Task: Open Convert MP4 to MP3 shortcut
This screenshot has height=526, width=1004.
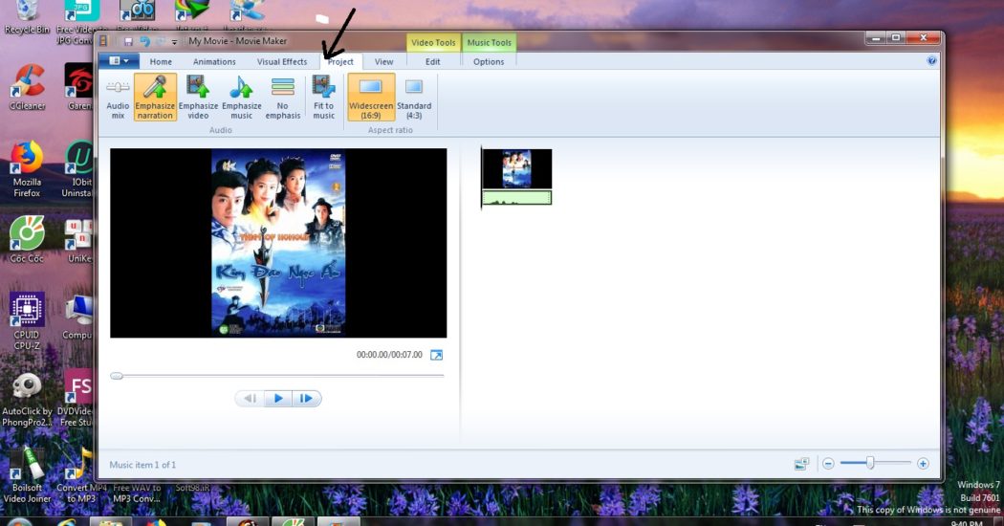Action: coord(81,474)
